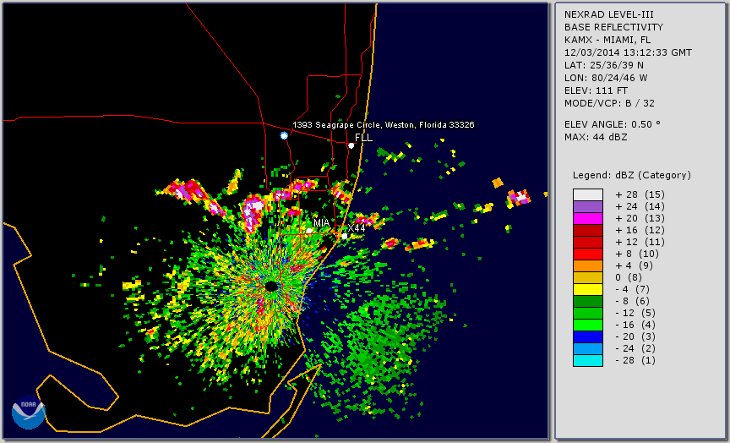Viewport: 730px width, 443px height.
Task: Click the 'LAT: 25/36/39 N' text
Action: click(604, 65)
